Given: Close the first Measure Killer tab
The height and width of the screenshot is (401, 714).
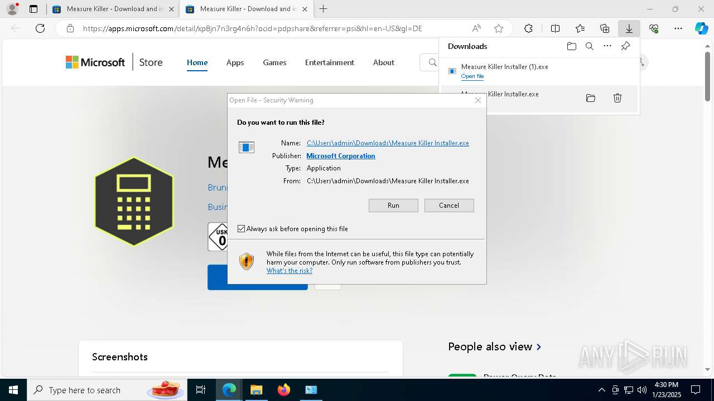Looking at the screenshot, I should point(171,9).
